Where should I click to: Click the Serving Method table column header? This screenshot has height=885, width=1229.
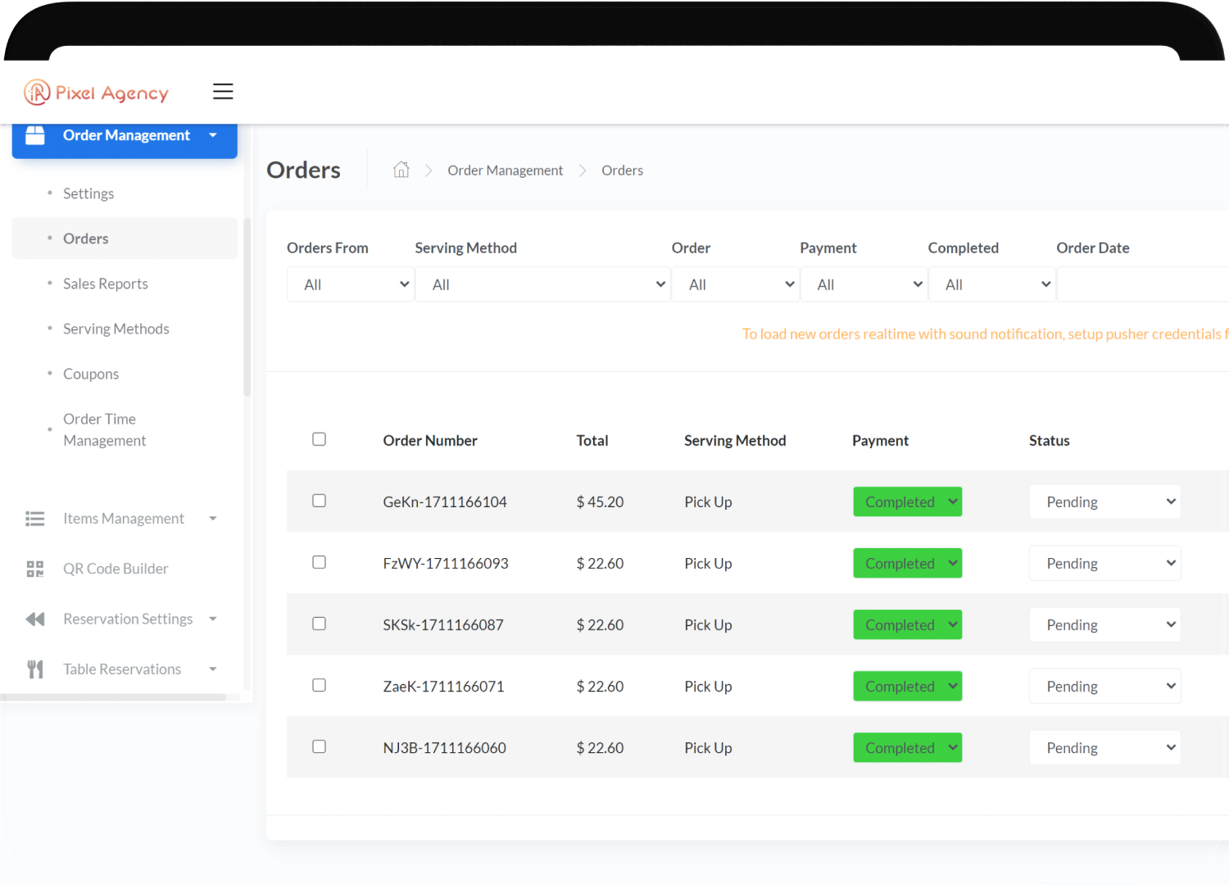click(x=735, y=440)
